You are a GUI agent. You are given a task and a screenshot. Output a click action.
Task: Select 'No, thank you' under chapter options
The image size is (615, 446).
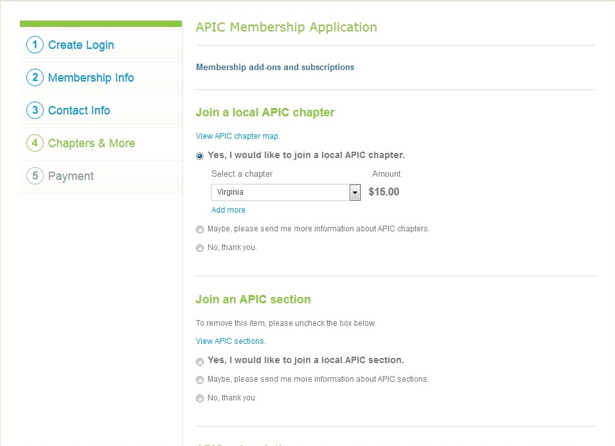click(200, 248)
